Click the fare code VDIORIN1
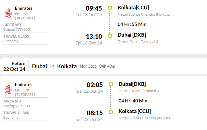This screenshot has width=207, height=130. [x=25, y=18]
